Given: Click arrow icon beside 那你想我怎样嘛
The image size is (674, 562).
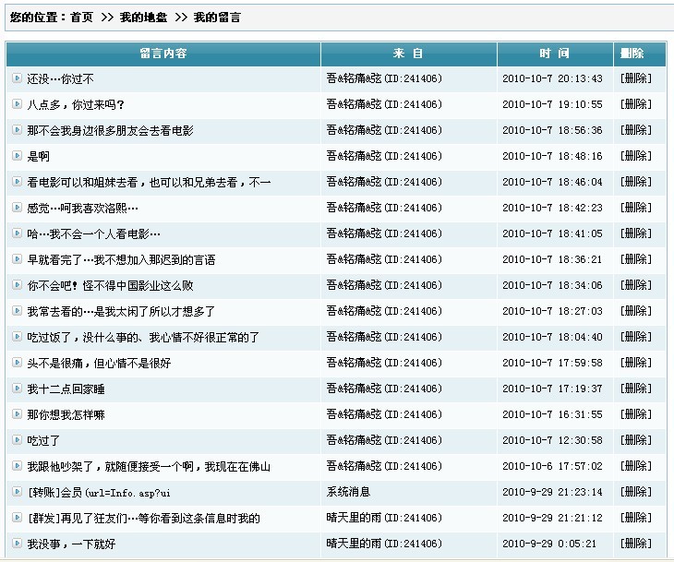Looking at the screenshot, I should (x=17, y=414).
